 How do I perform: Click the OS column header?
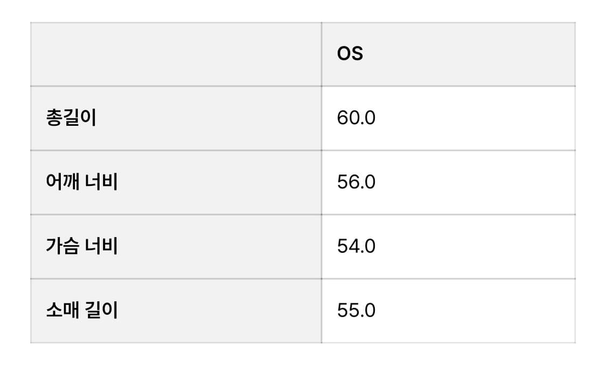tap(350, 54)
